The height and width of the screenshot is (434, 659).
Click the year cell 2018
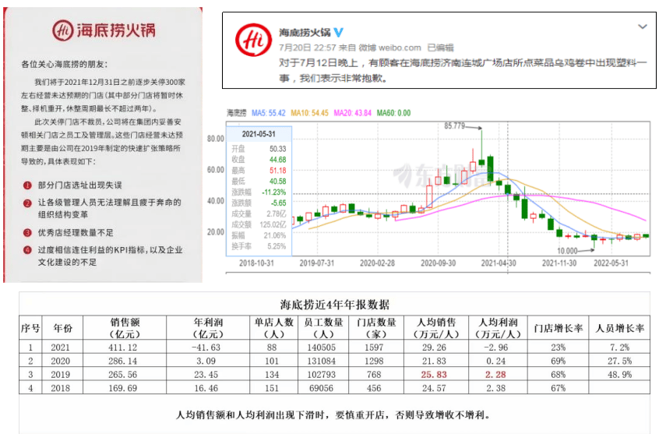[61, 388]
